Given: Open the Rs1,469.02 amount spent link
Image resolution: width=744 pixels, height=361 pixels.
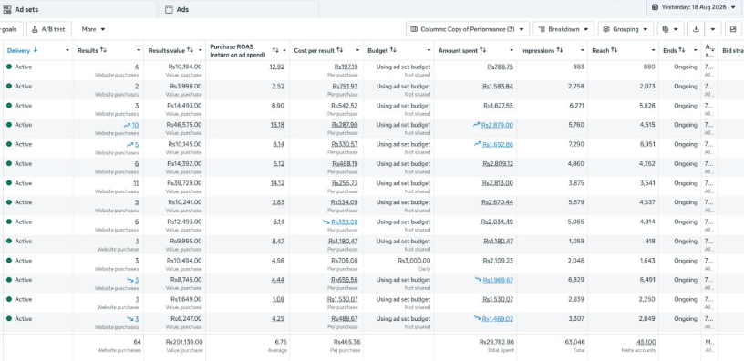Looking at the screenshot, I should coord(498,319).
